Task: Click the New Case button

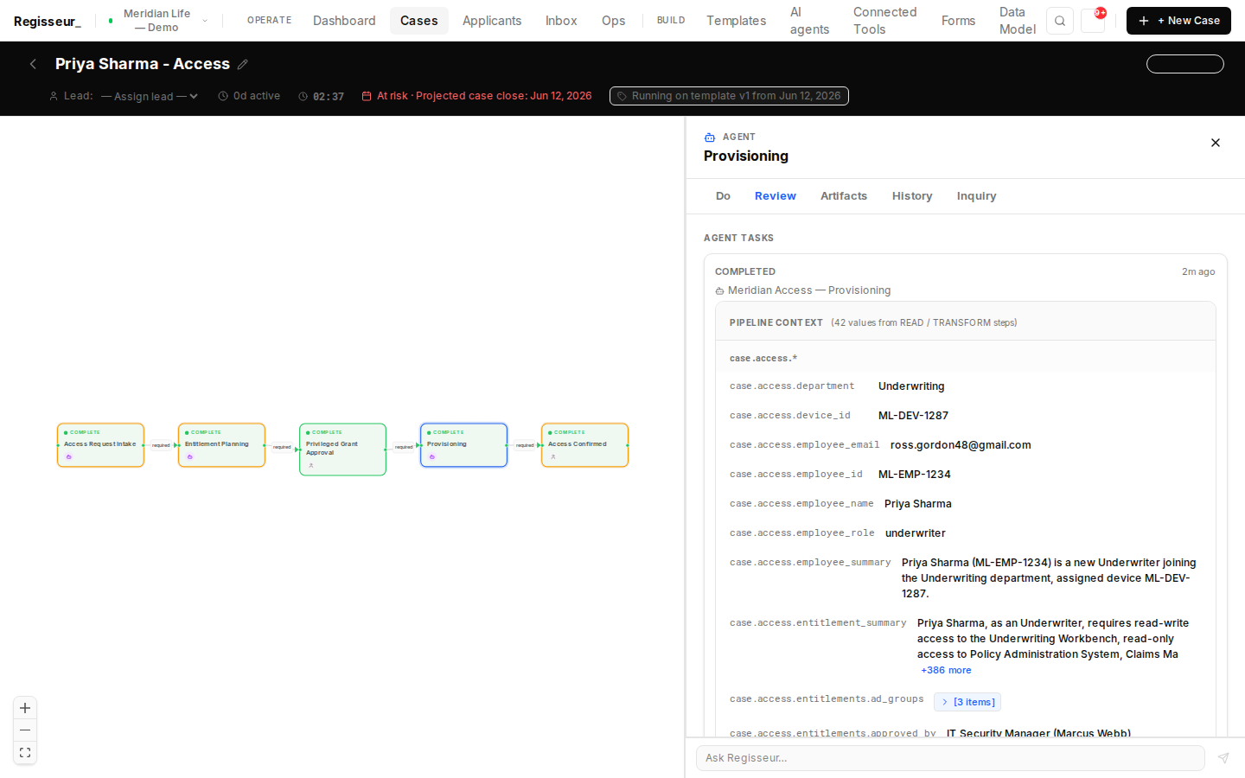Action: pyautogui.click(x=1178, y=21)
